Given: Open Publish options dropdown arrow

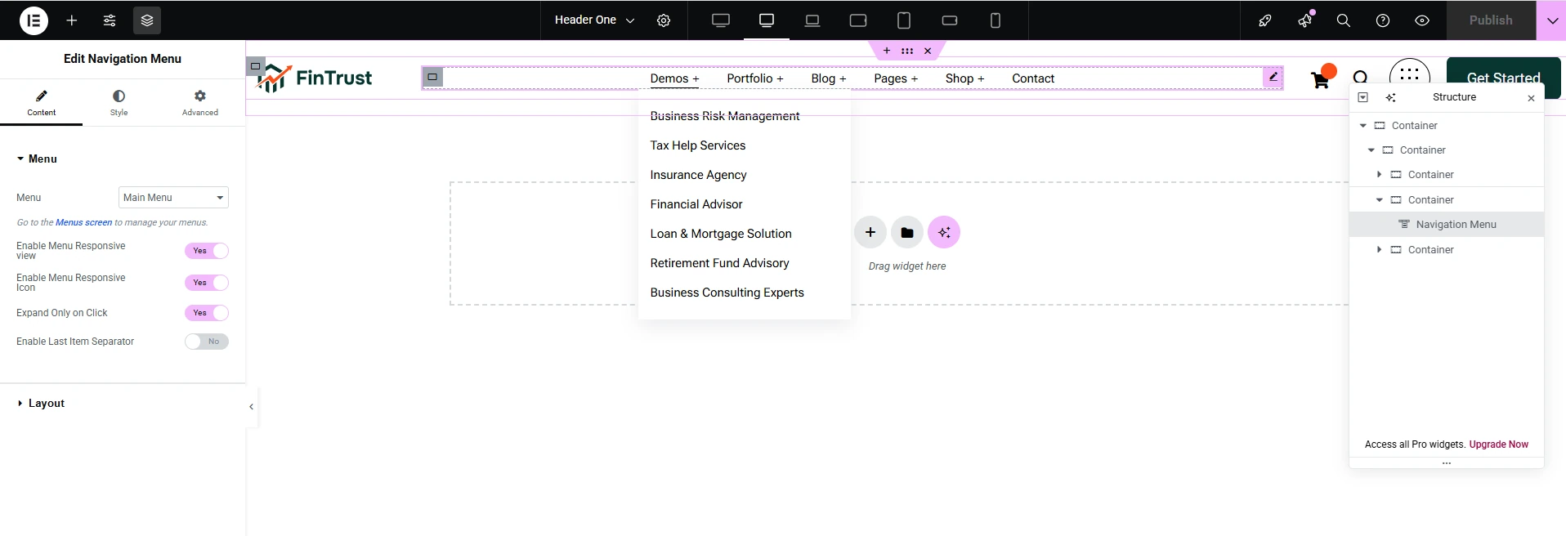Looking at the screenshot, I should point(1551,20).
